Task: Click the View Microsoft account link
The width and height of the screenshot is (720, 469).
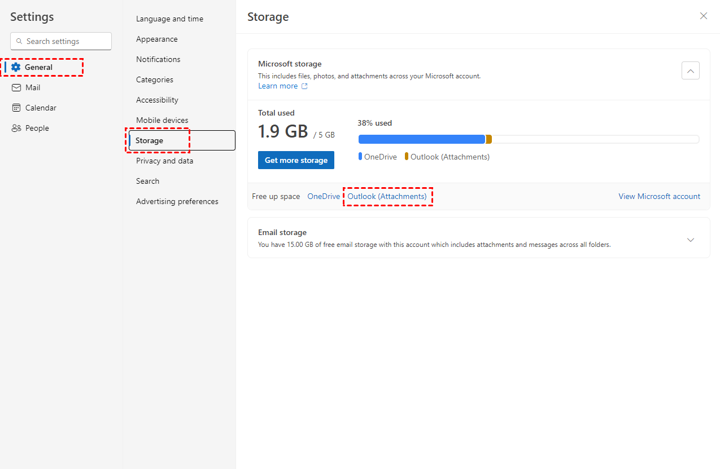Action: pos(659,196)
